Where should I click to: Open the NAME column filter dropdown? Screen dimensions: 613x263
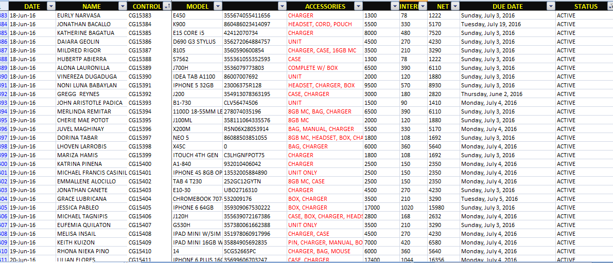pos(123,6)
